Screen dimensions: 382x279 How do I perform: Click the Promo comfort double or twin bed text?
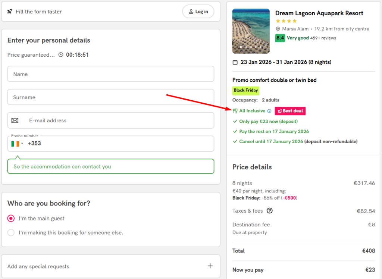point(274,80)
